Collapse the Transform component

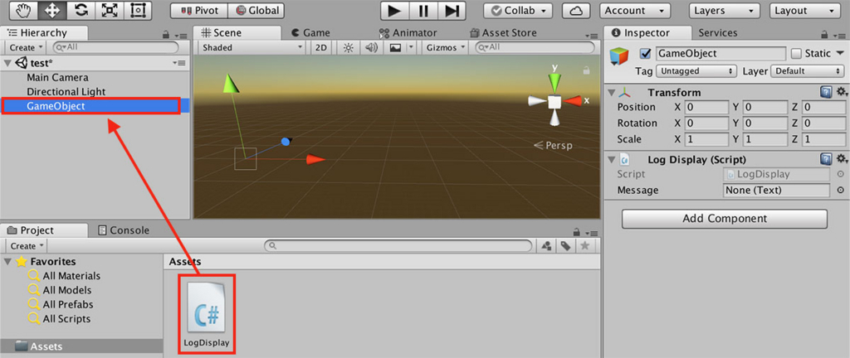tap(612, 93)
